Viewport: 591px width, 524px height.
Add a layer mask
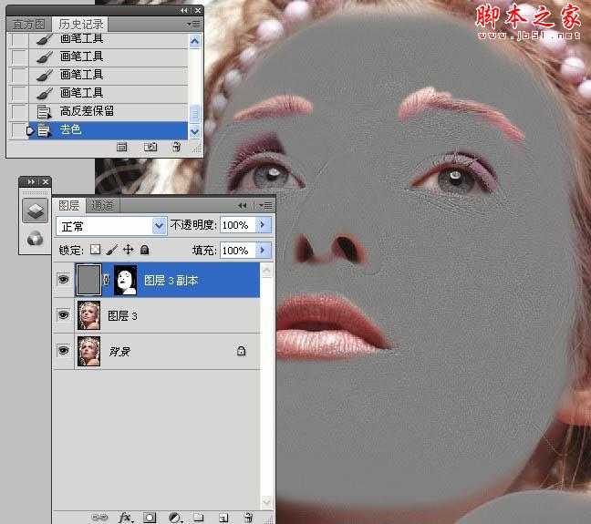click(x=150, y=518)
